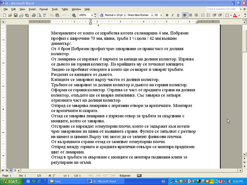Open the Format menu
247x185 pixels.
(x=44, y=9)
